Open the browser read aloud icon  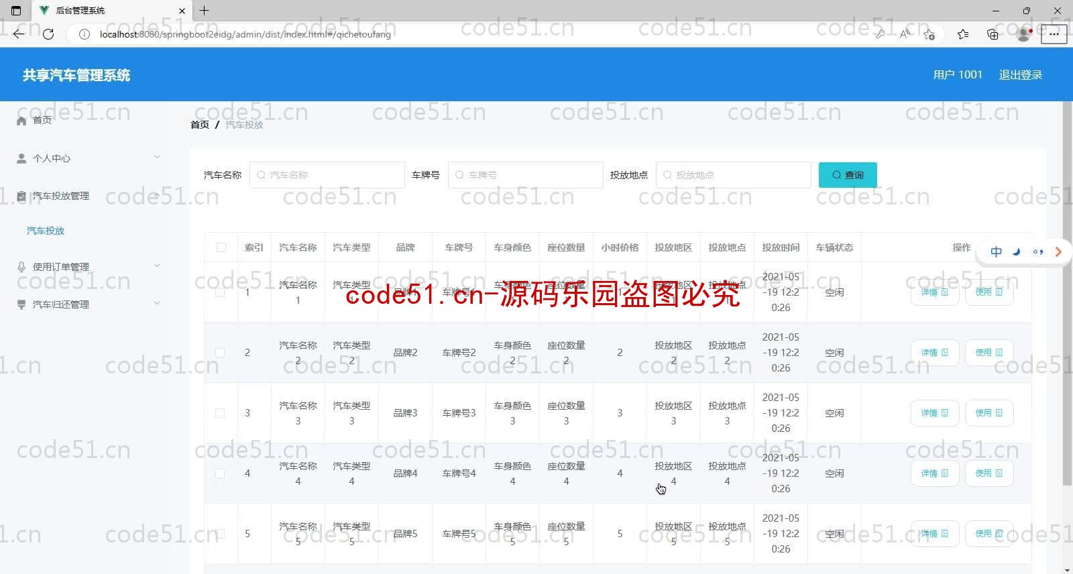(x=905, y=34)
